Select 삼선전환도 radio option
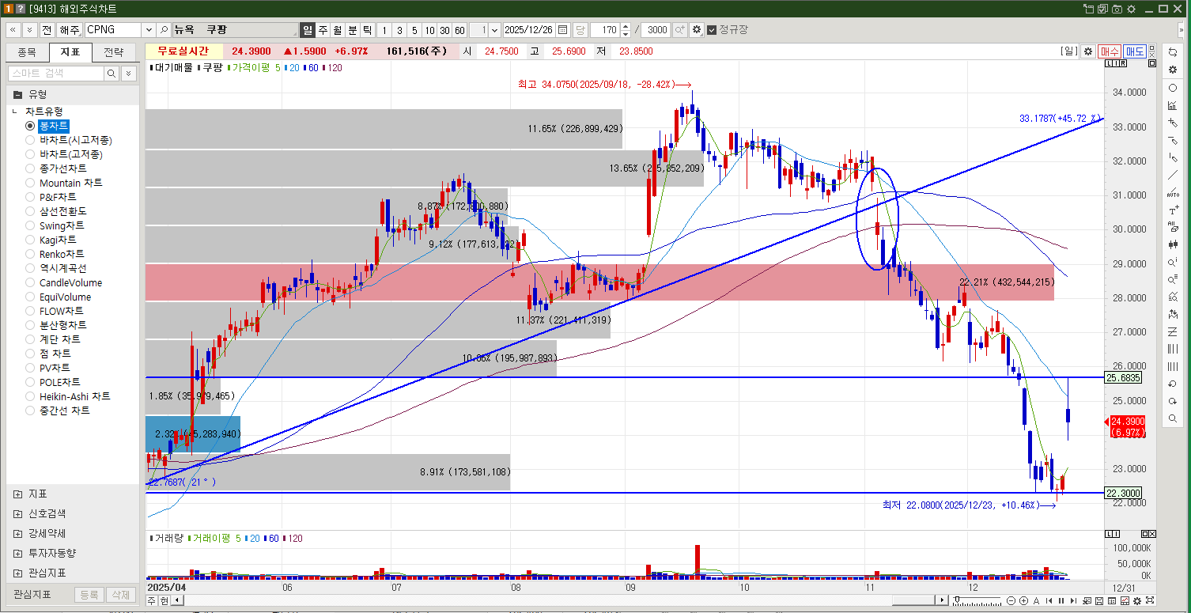This screenshot has width=1191, height=613. pyautogui.click(x=30, y=211)
